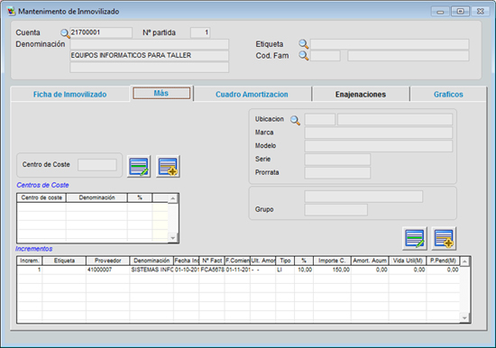Click the Modelo input field

coord(379,146)
